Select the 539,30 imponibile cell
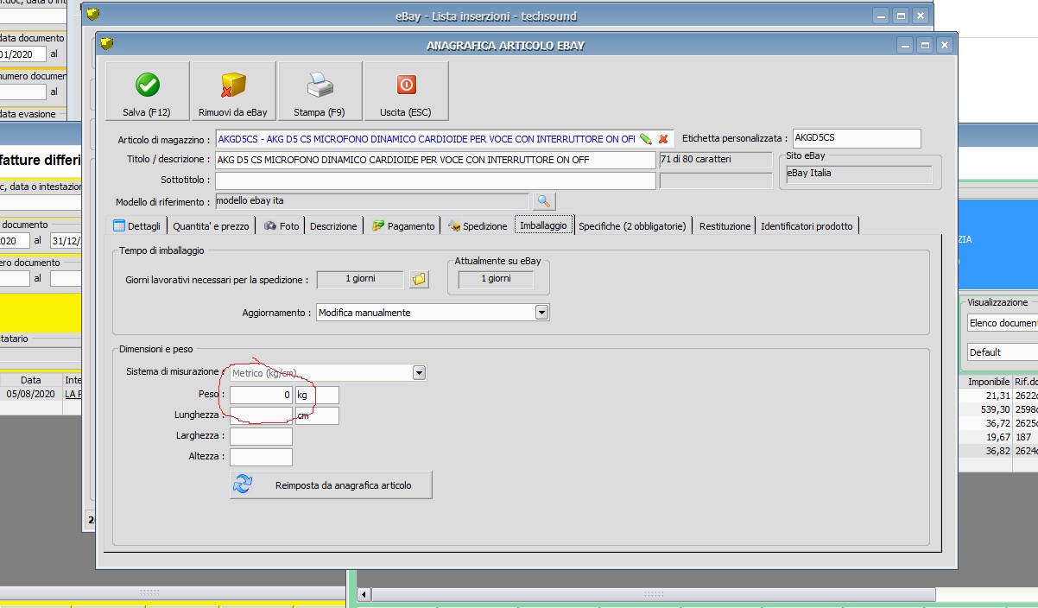1038x608 pixels. [988, 409]
